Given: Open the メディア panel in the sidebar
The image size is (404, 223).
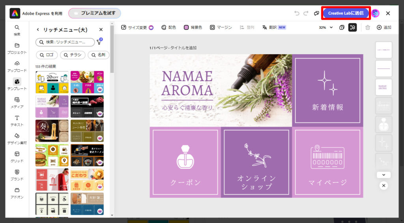Looking at the screenshot, I should point(17,102).
